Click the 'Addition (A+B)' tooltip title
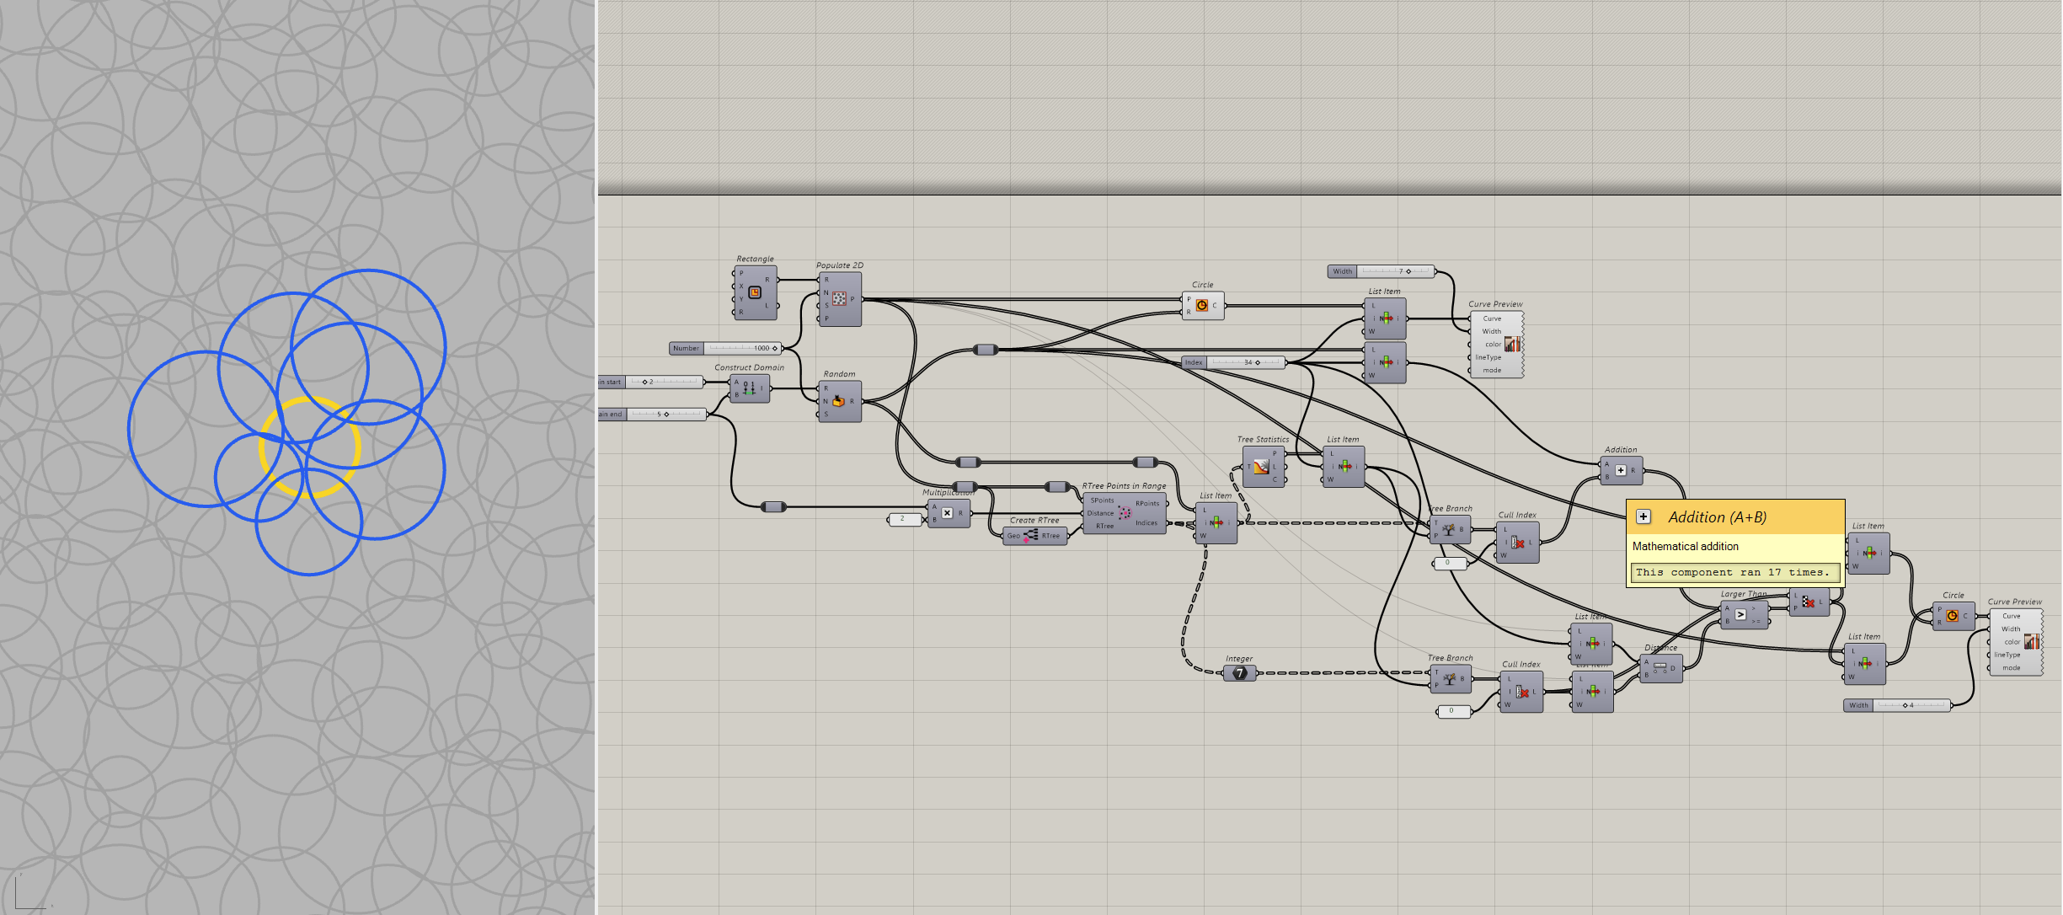Screen dimensions: 2063x915 coord(1717,516)
